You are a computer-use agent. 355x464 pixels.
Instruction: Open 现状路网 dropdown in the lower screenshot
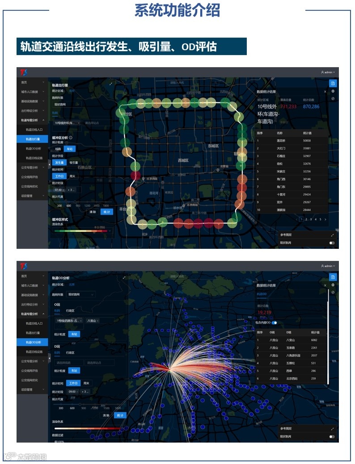point(80,294)
